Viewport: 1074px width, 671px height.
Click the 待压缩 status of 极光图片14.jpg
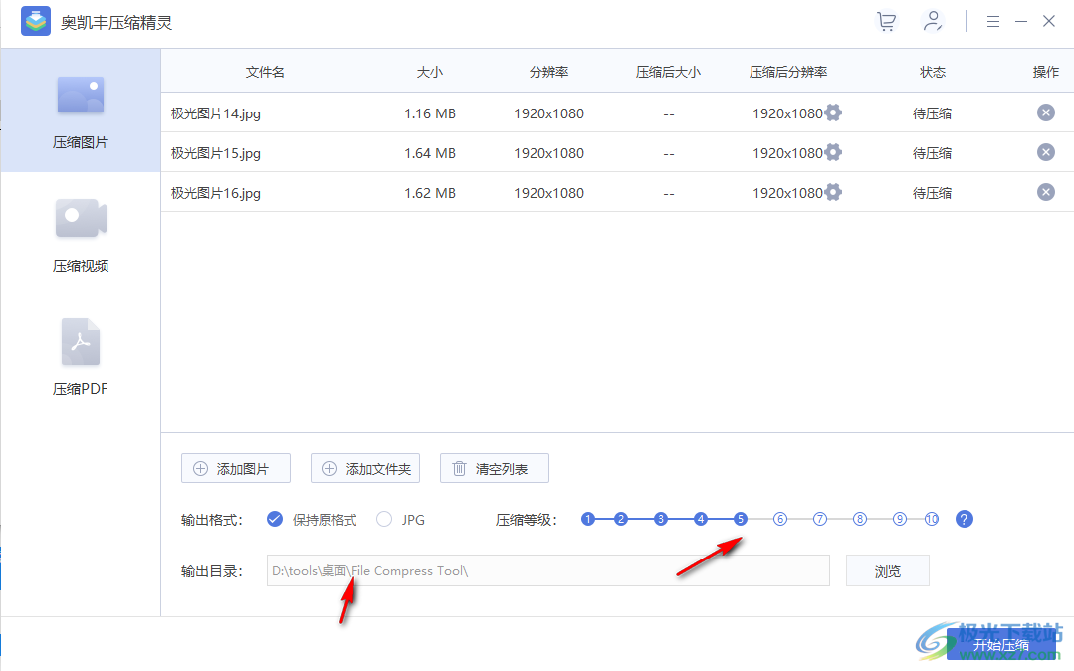[933, 113]
